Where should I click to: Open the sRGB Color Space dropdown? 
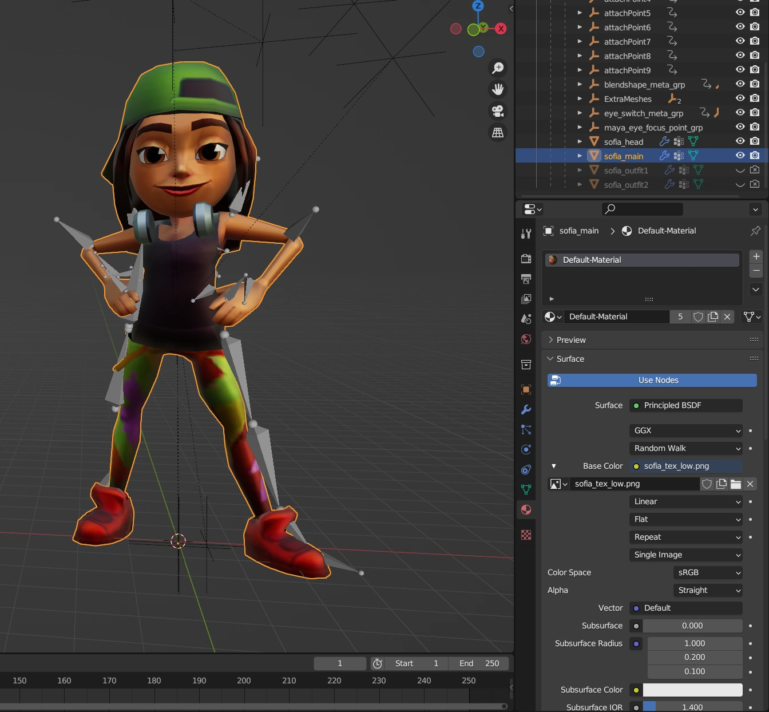click(708, 572)
